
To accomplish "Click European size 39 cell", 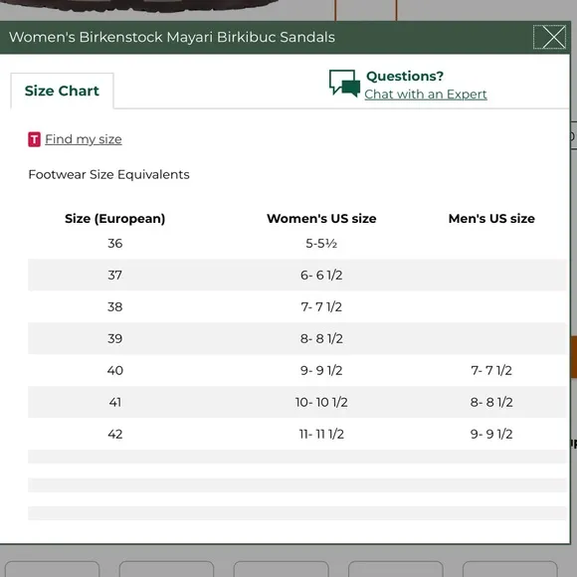I will 114,338.
